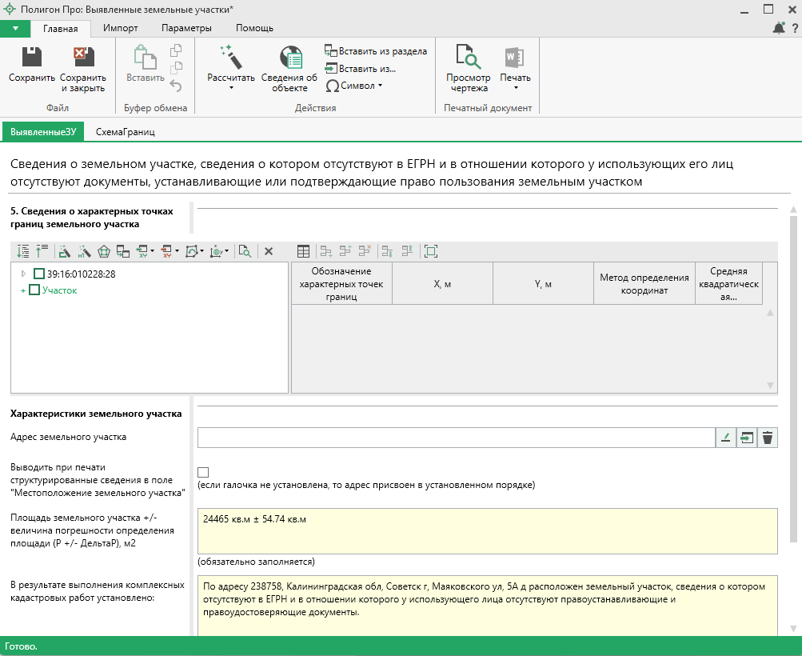Click Вставить из раздела button
802x656 pixels.
[x=376, y=51]
